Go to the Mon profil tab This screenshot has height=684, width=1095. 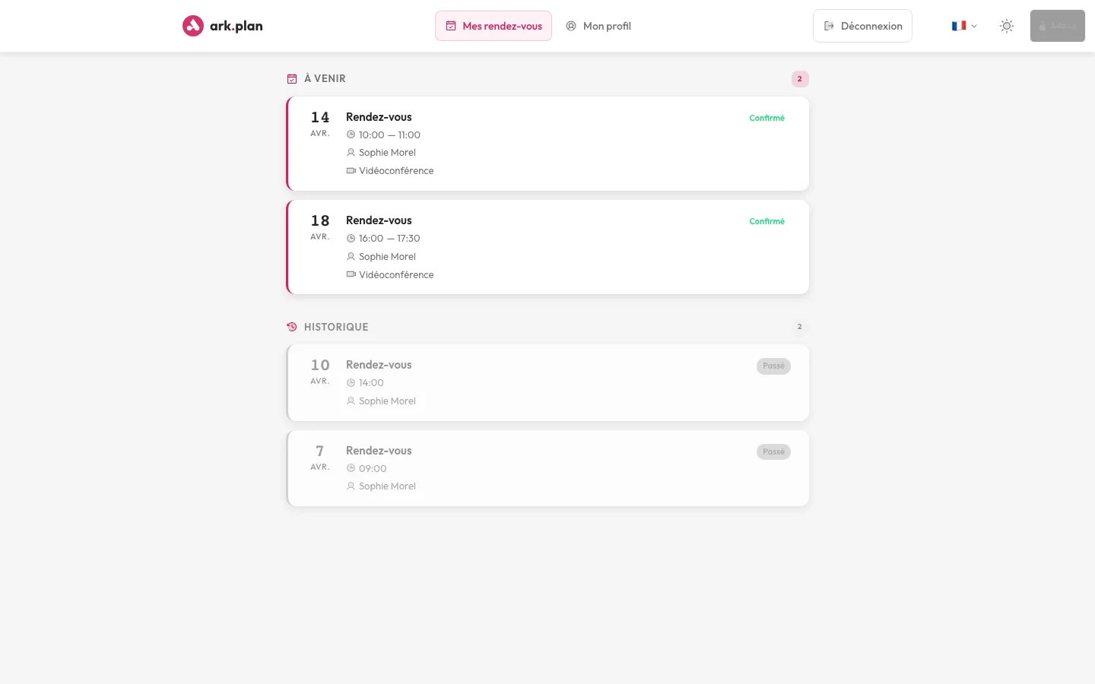(x=598, y=26)
